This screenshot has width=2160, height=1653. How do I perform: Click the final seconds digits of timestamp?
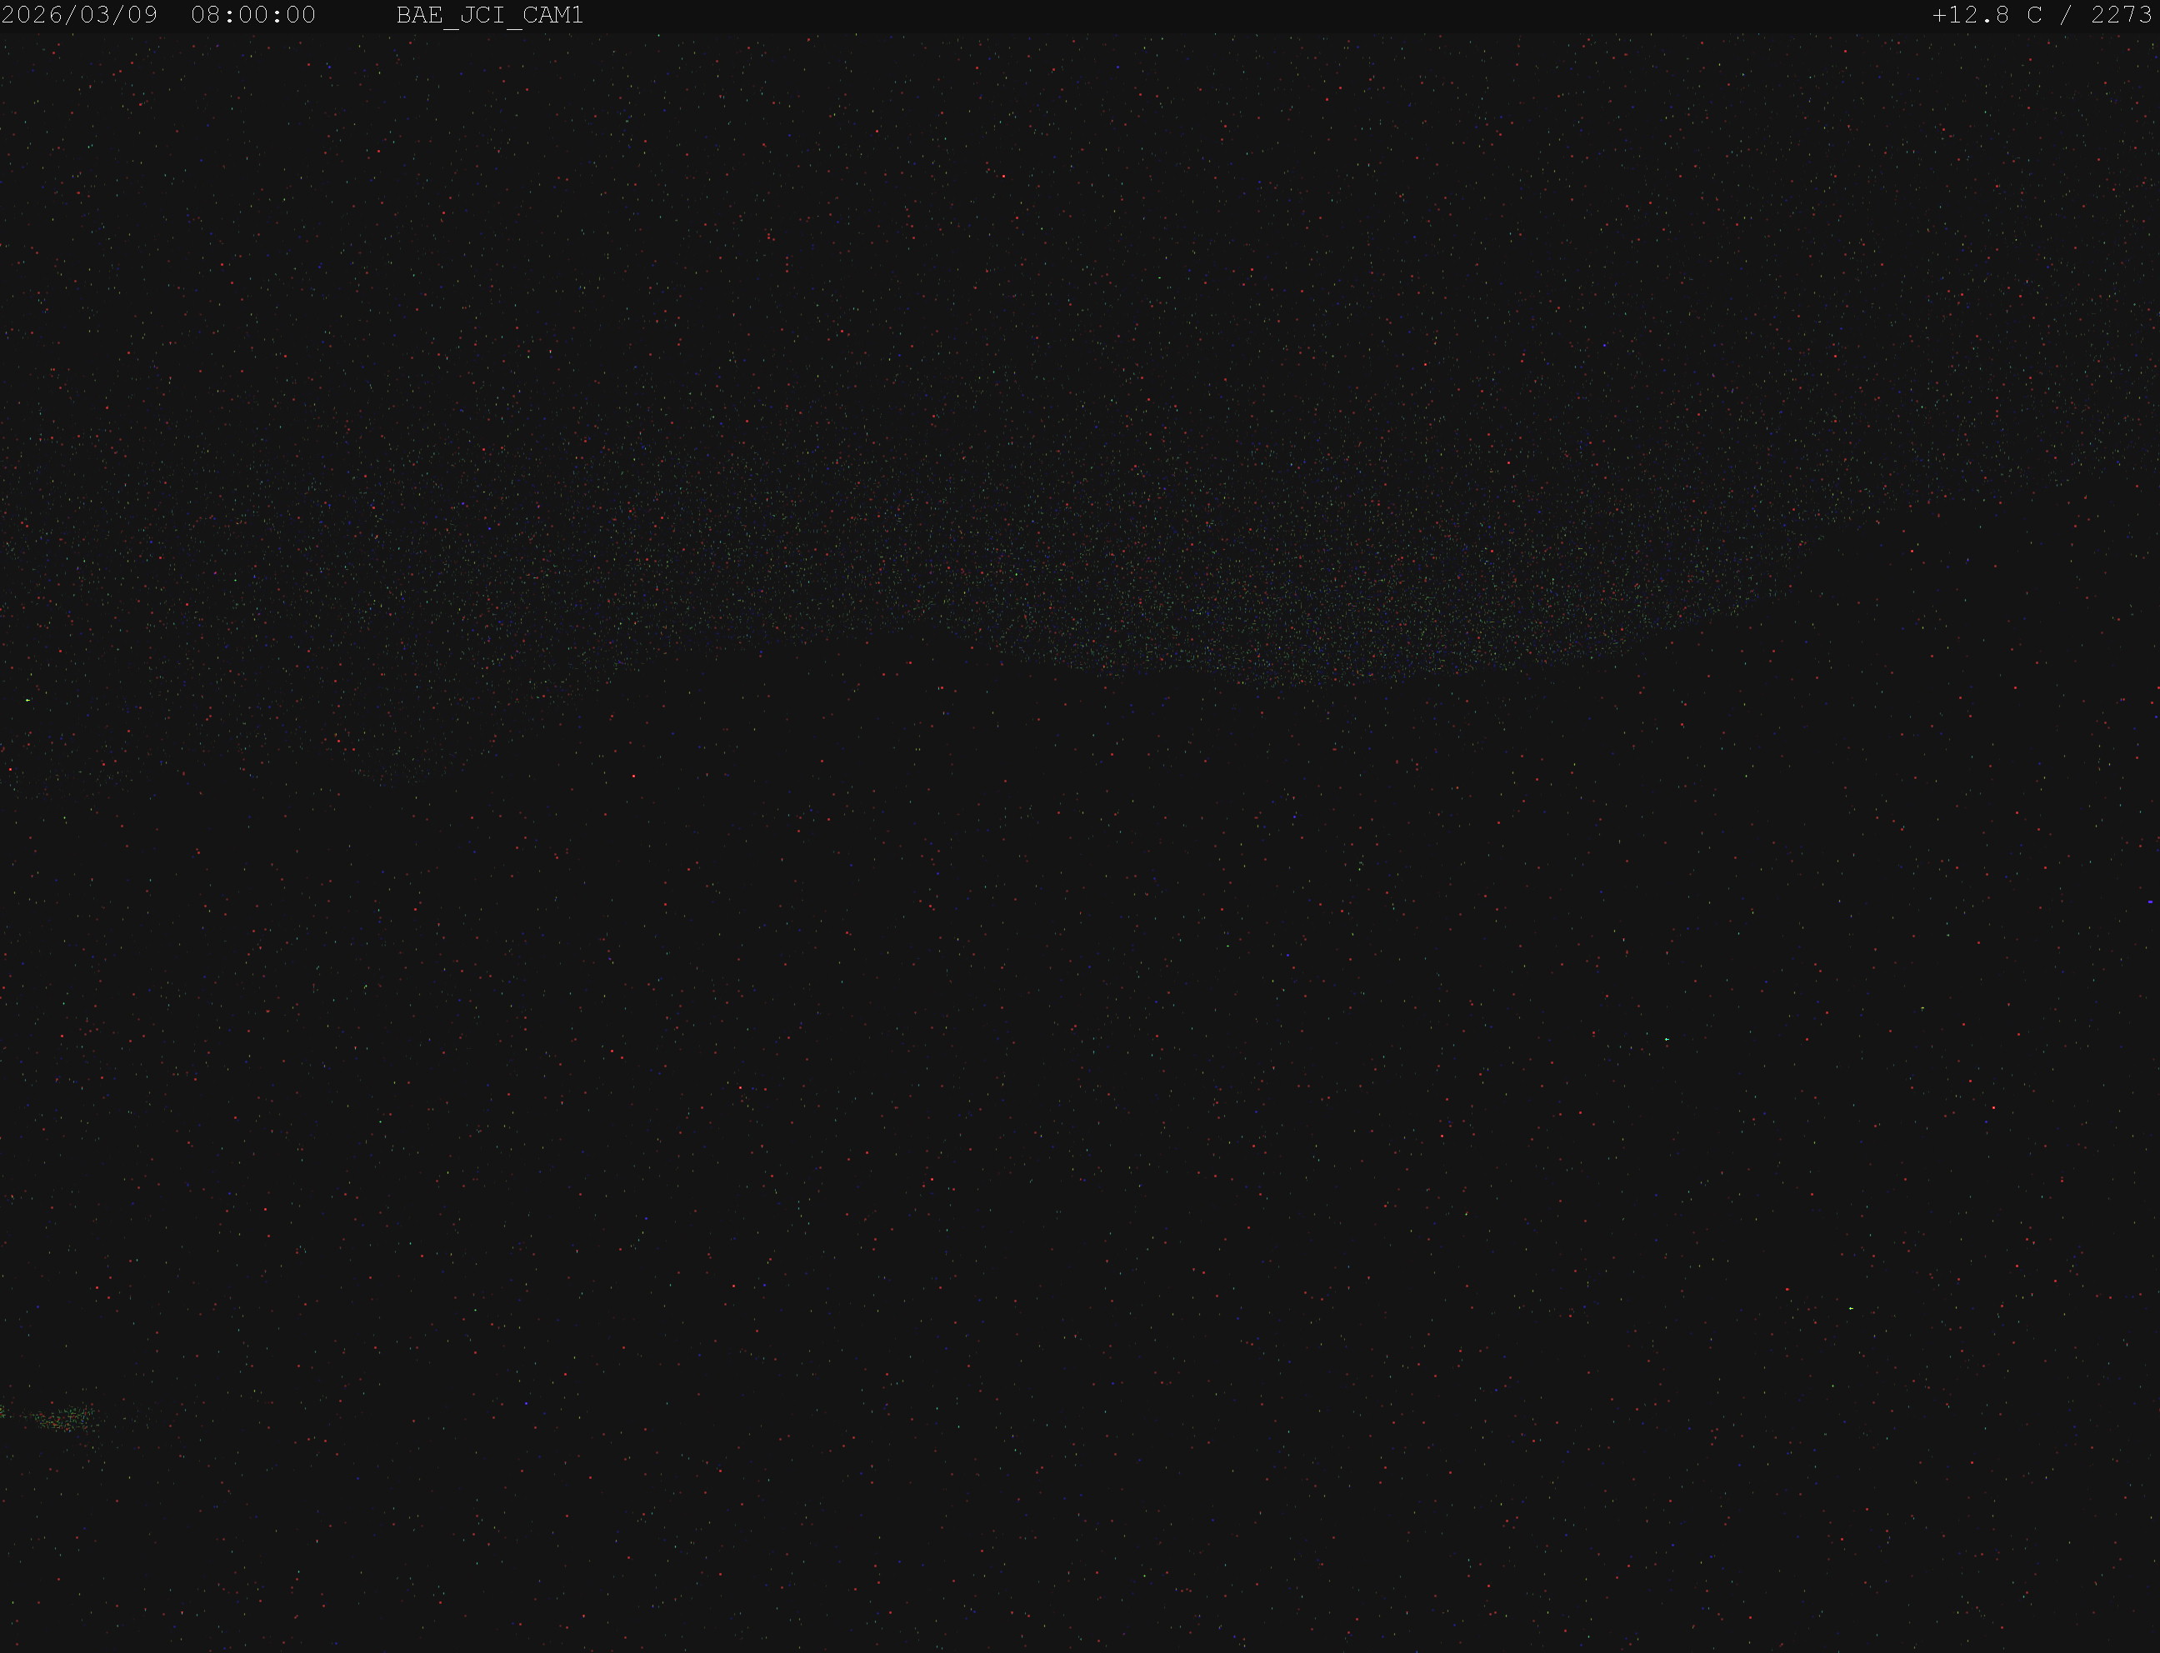(x=300, y=16)
